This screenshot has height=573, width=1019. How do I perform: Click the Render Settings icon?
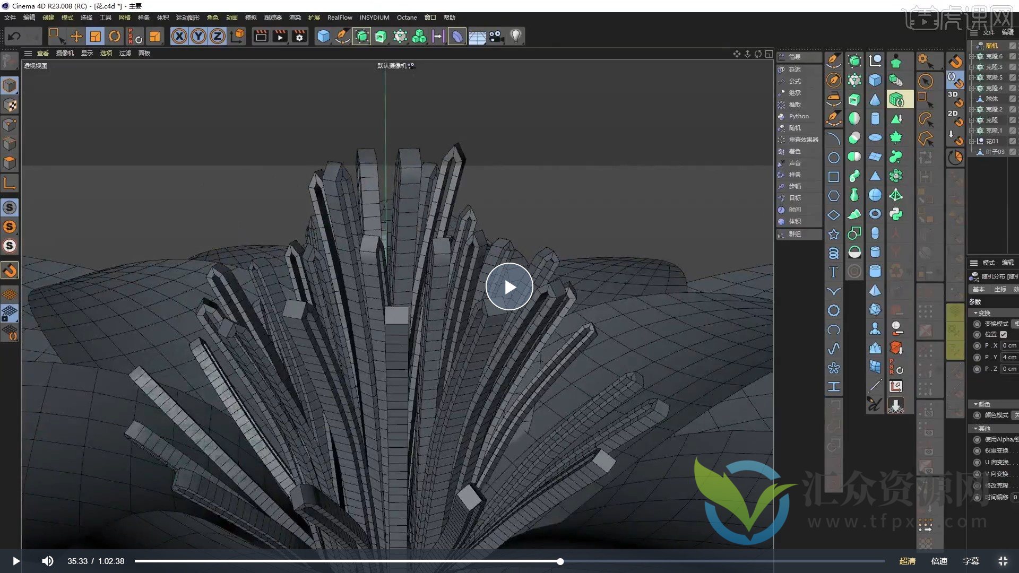299,36
